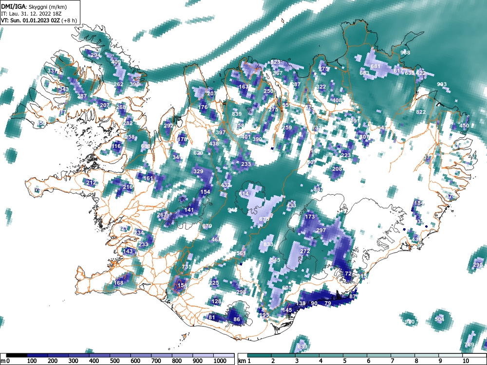The height and width of the screenshot is (365, 487).
Task: Select the '292' visibility value
Action: (x=169, y=126)
